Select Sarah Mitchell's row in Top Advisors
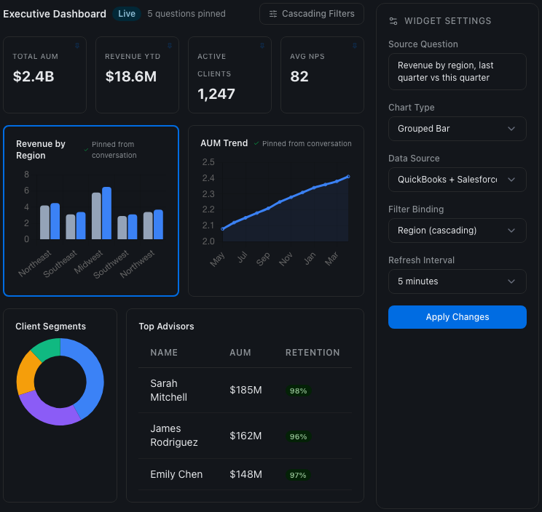The width and height of the screenshot is (542, 512). click(245, 391)
